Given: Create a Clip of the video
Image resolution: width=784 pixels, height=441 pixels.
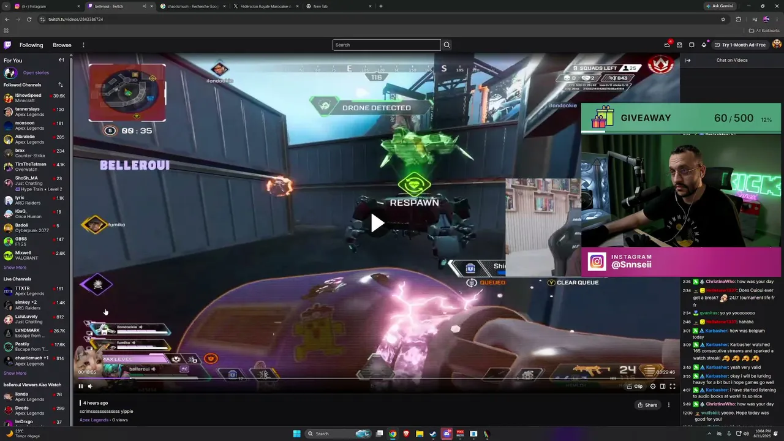Looking at the screenshot, I should point(635,386).
